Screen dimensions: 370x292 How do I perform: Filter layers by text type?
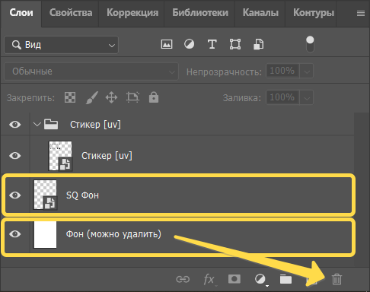pyautogui.click(x=212, y=44)
